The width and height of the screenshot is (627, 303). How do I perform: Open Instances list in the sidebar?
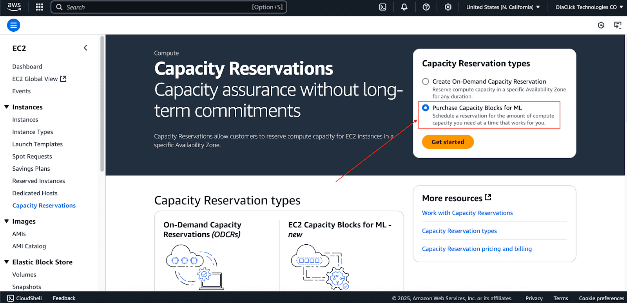25,120
